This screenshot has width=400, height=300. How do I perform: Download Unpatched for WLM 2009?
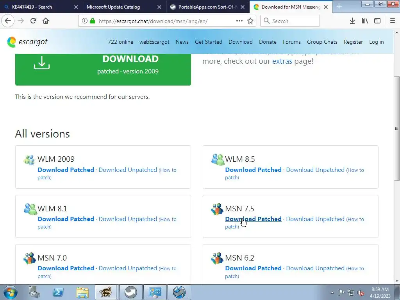pos(128,170)
